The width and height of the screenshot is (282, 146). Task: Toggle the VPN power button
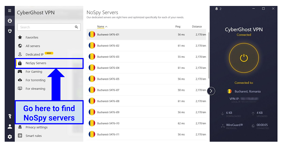point(244,58)
